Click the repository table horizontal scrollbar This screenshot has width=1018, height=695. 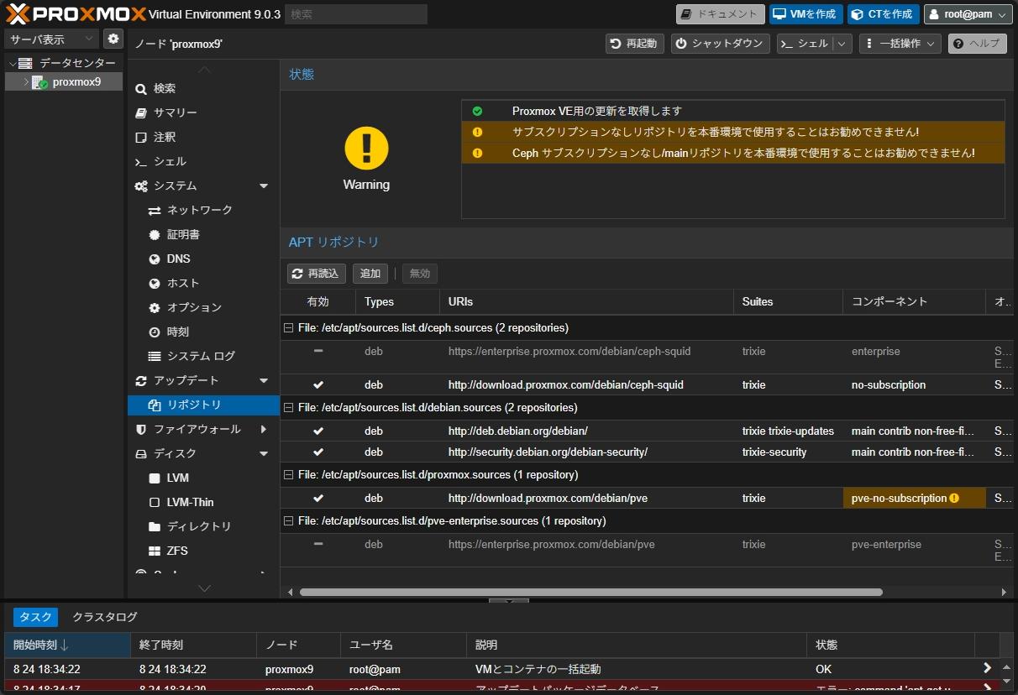point(590,592)
